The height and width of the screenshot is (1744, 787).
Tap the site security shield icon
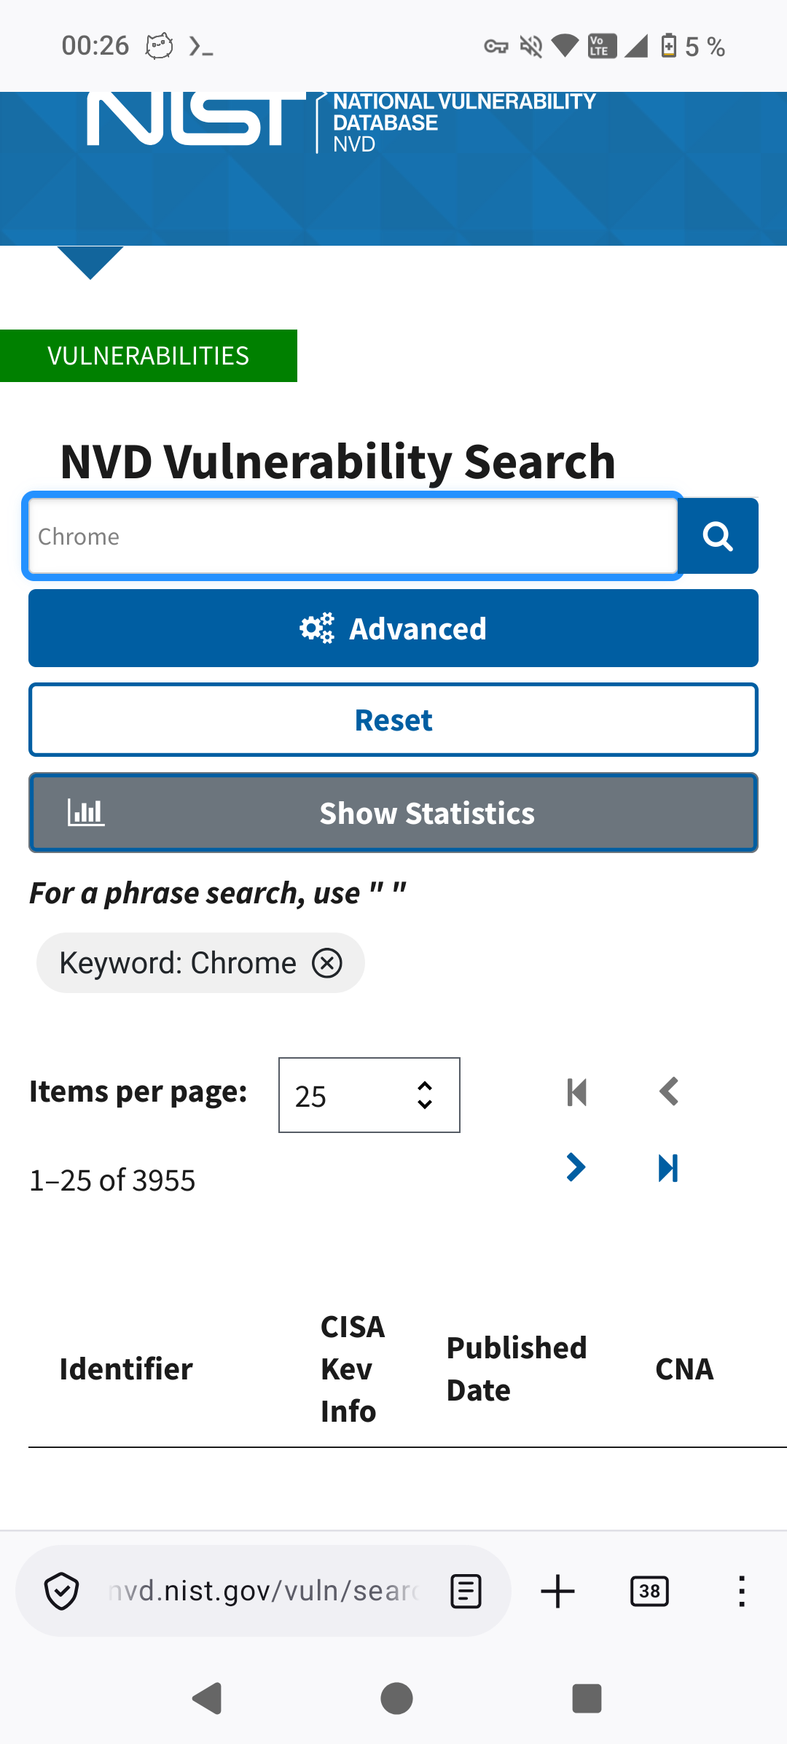click(x=62, y=1591)
